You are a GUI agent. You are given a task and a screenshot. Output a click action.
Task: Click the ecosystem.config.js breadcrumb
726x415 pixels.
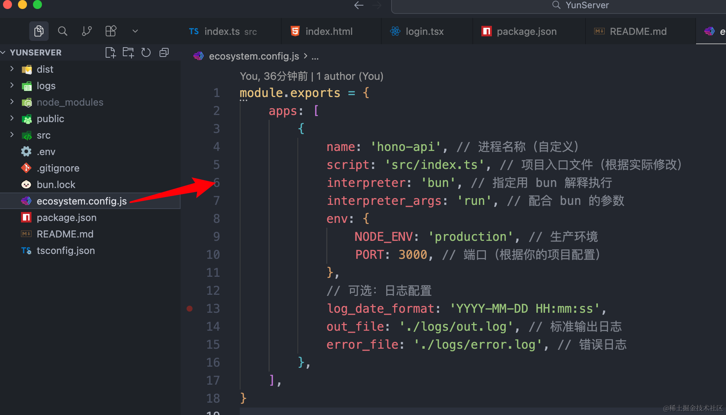tap(254, 56)
